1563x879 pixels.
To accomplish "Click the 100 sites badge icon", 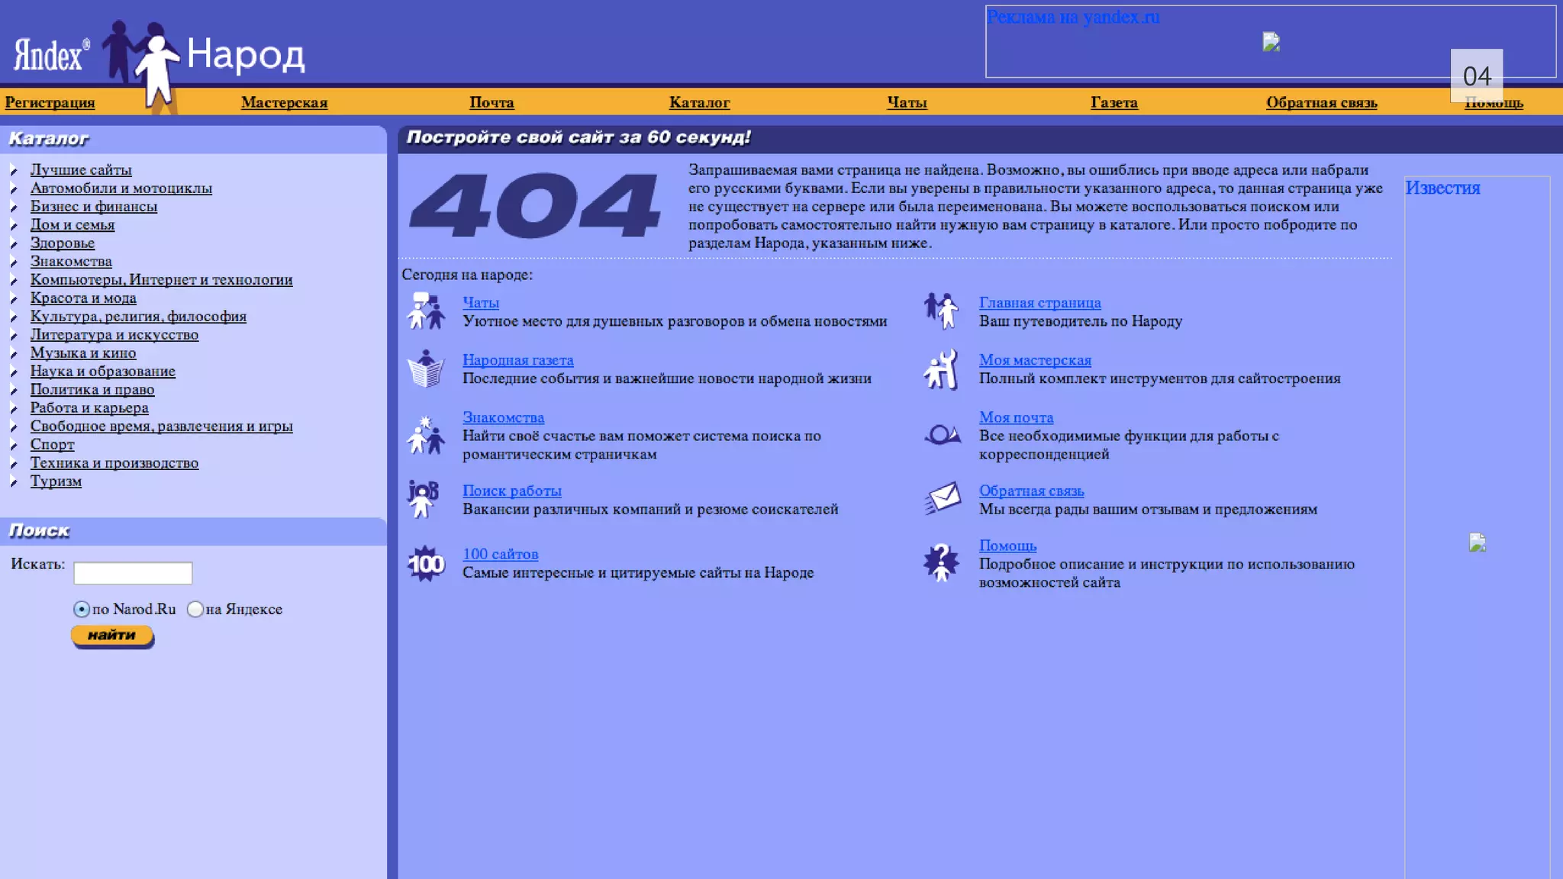I will click(x=425, y=564).
